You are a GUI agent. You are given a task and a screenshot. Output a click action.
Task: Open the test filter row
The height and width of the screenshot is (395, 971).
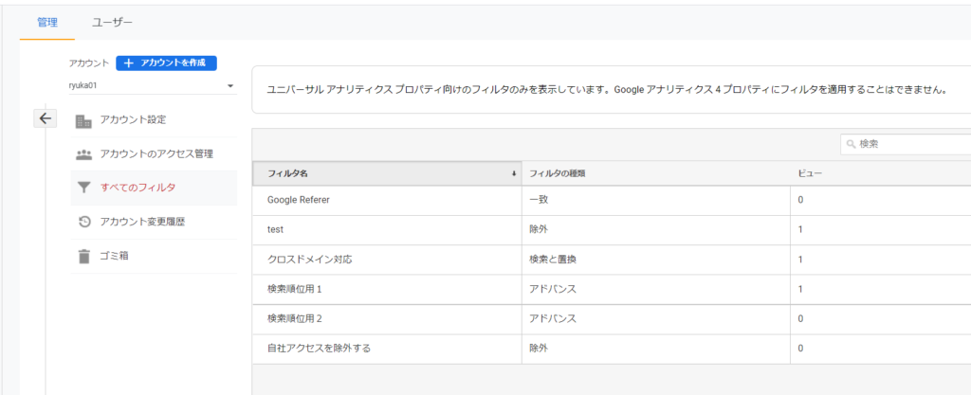(276, 229)
